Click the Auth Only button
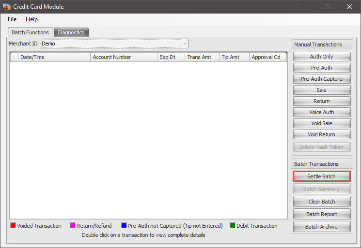 point(322,57)
